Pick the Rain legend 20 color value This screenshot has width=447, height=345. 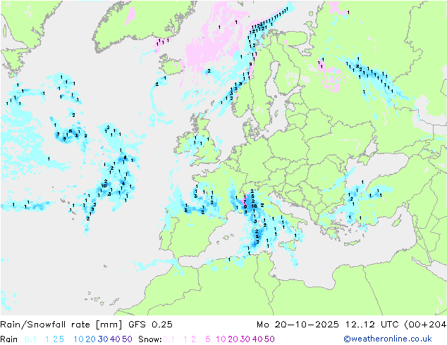click(x=90, y=339)
